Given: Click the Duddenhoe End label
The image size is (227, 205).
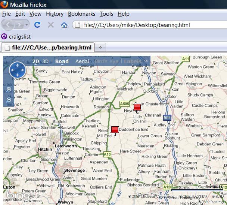Looking at the screenshot, I should pyautogui.click(x=134, y=129).
